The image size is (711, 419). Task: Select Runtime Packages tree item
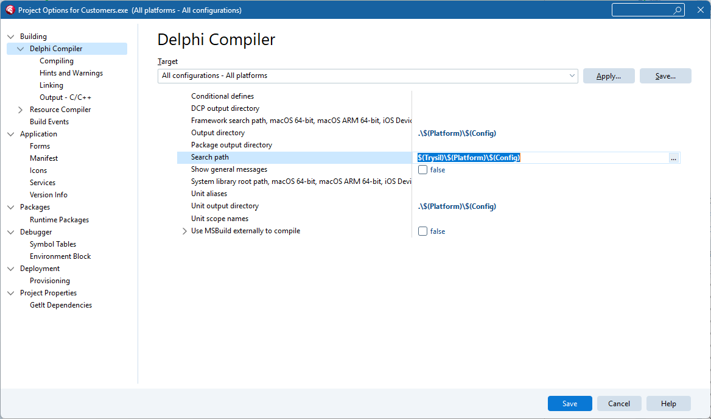tap(60, 220)
